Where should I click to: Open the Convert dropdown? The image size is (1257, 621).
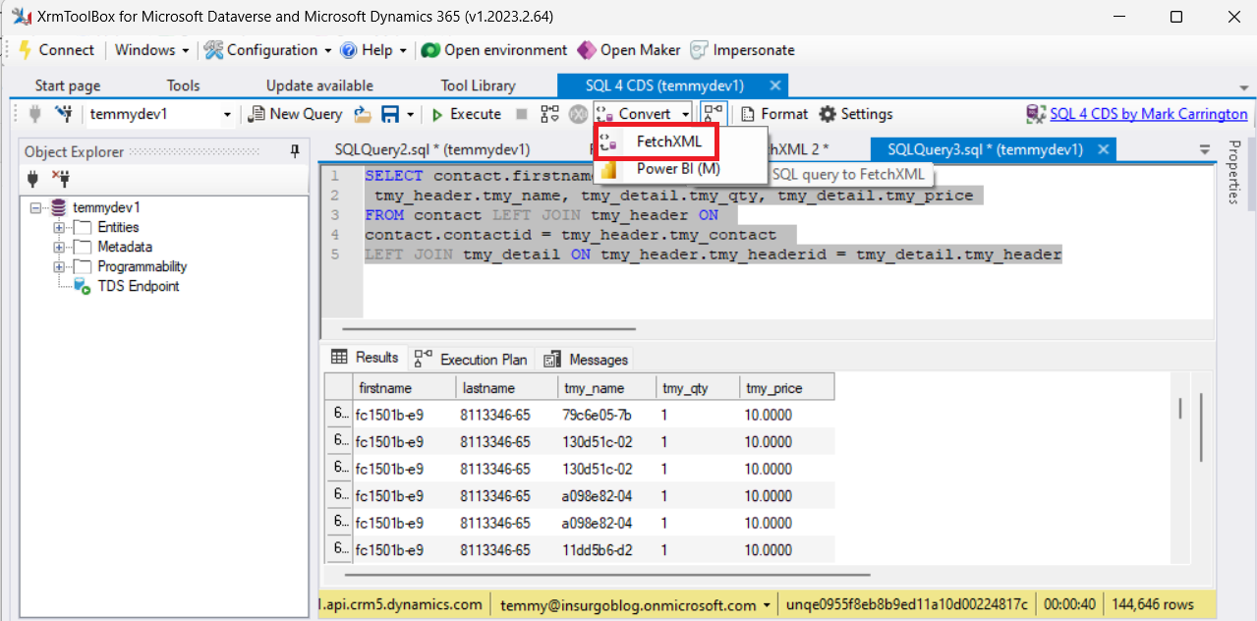click(x=643, y=114)
